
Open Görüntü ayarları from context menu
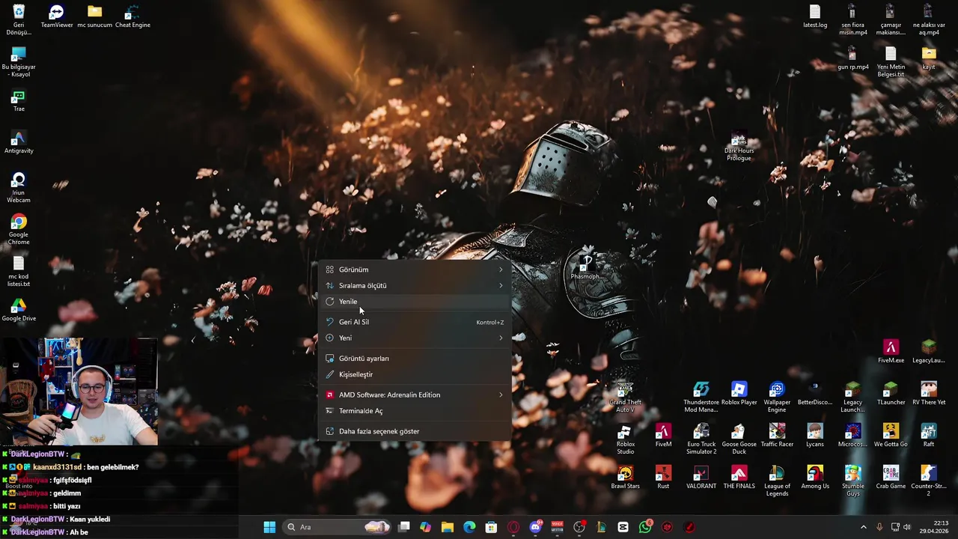[x=415, y=359]
